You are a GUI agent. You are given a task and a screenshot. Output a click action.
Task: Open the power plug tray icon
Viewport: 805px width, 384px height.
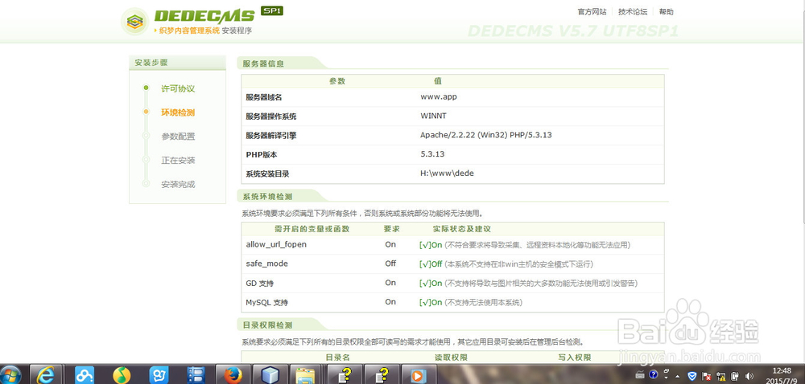coord(735,375)
